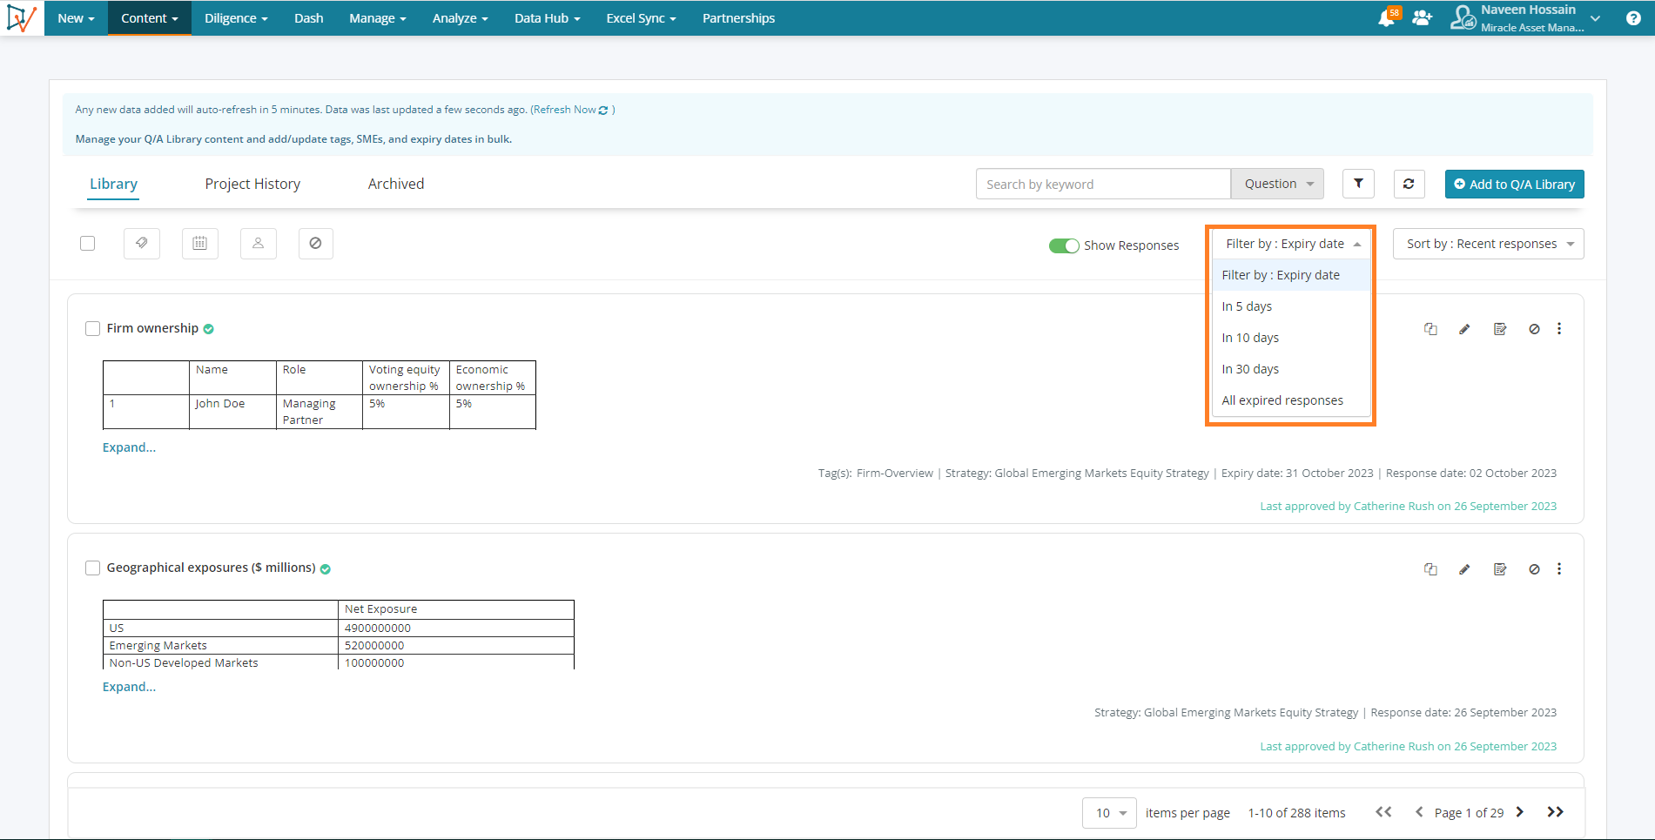Check the Firm ownership checkbox
Viewport: 1655px width, 840px height.
pos(92,329)
